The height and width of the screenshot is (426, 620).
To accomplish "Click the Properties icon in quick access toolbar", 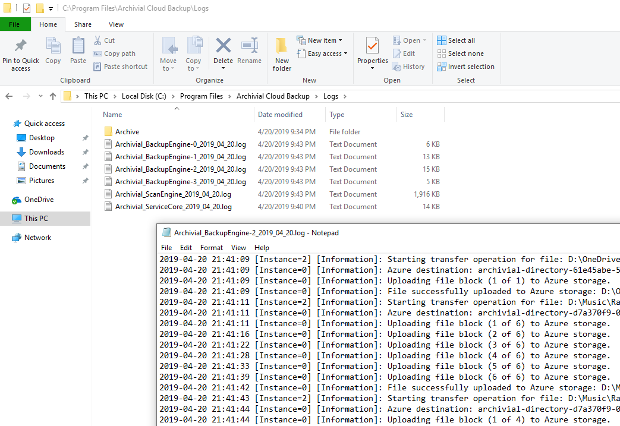I will point(27,8).
